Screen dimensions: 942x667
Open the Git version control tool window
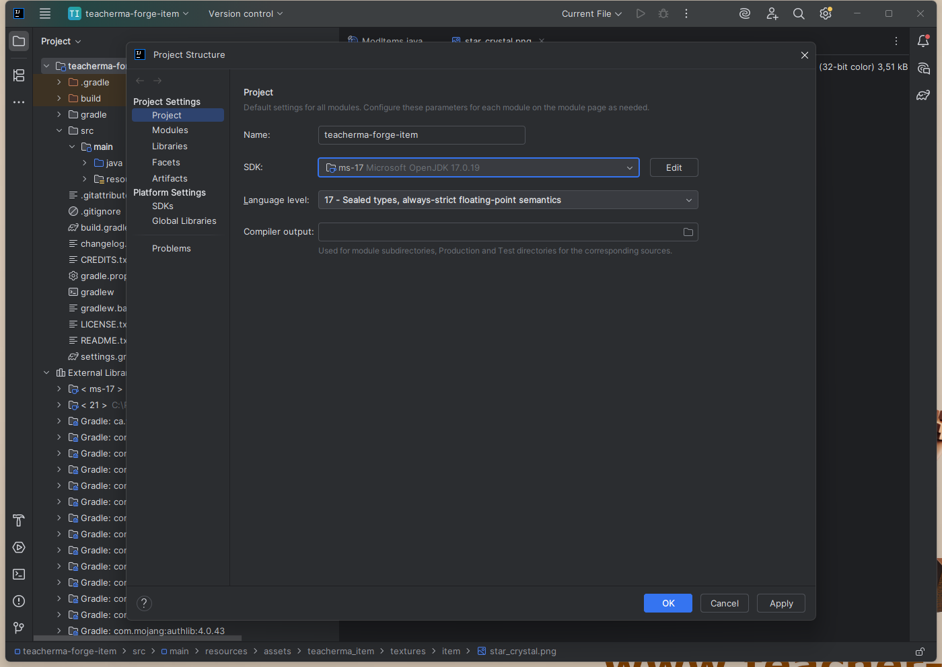tap(19, 628)
